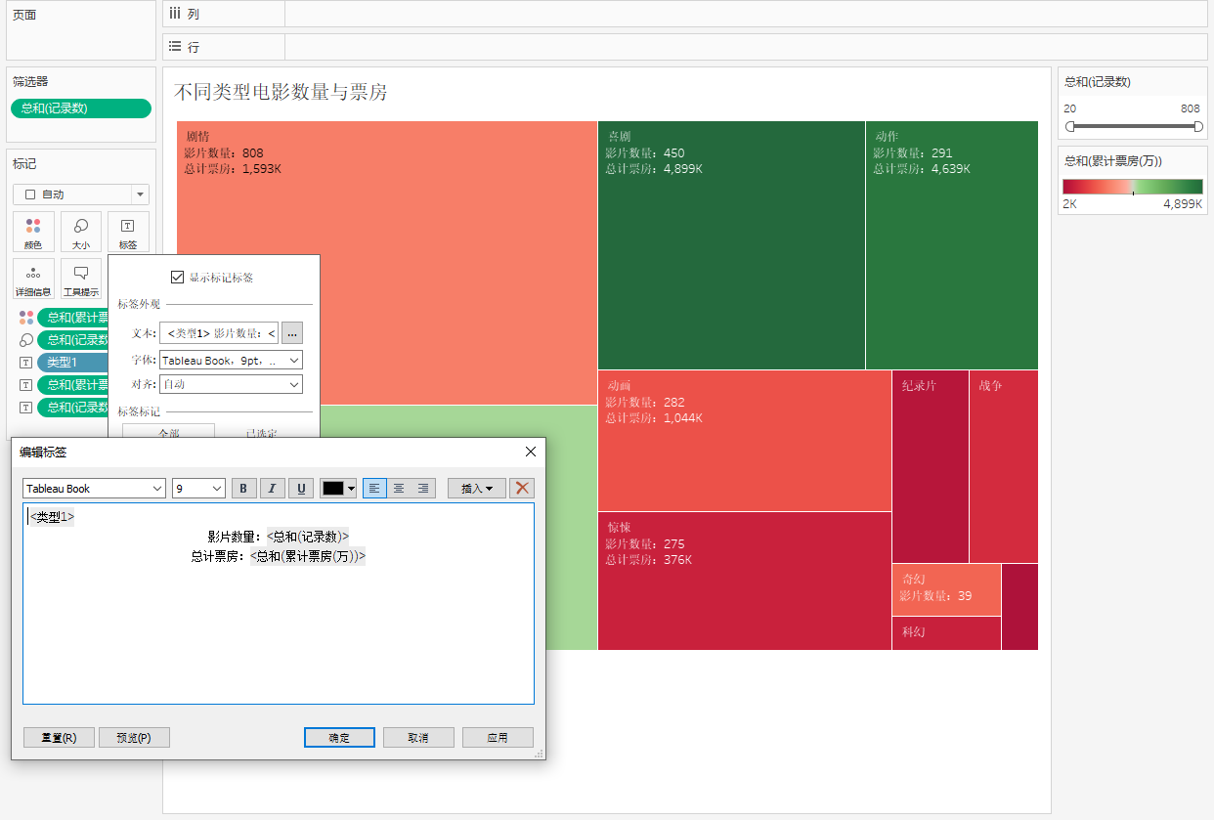Open the Tableau Book font name combobox

click(95, 489)
